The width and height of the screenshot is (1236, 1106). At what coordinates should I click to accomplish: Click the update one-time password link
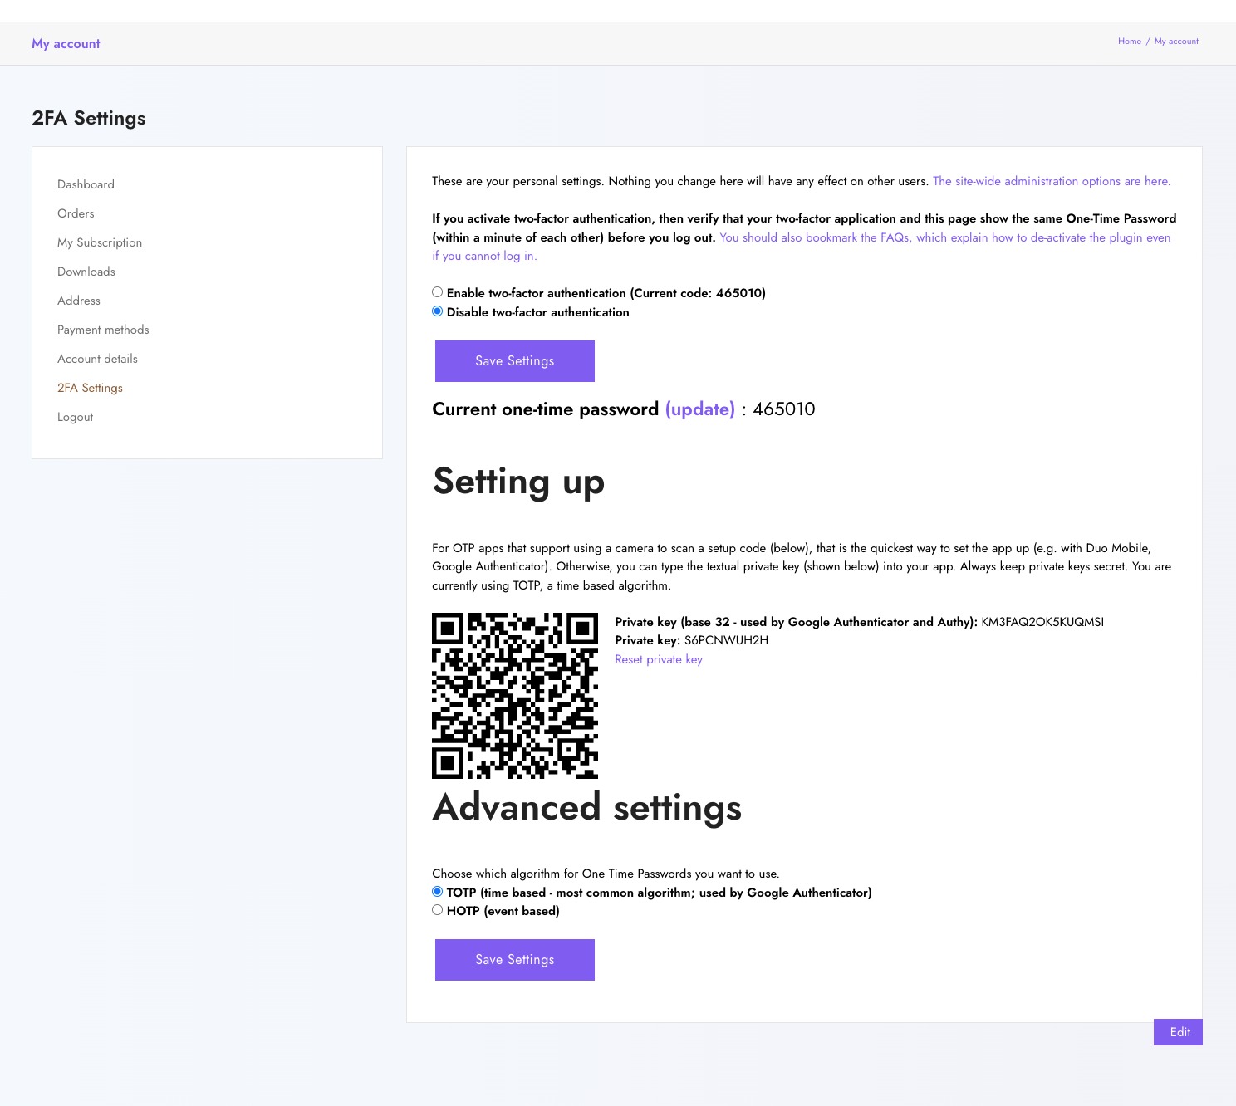pyautogui.click(x=700, y=409)
